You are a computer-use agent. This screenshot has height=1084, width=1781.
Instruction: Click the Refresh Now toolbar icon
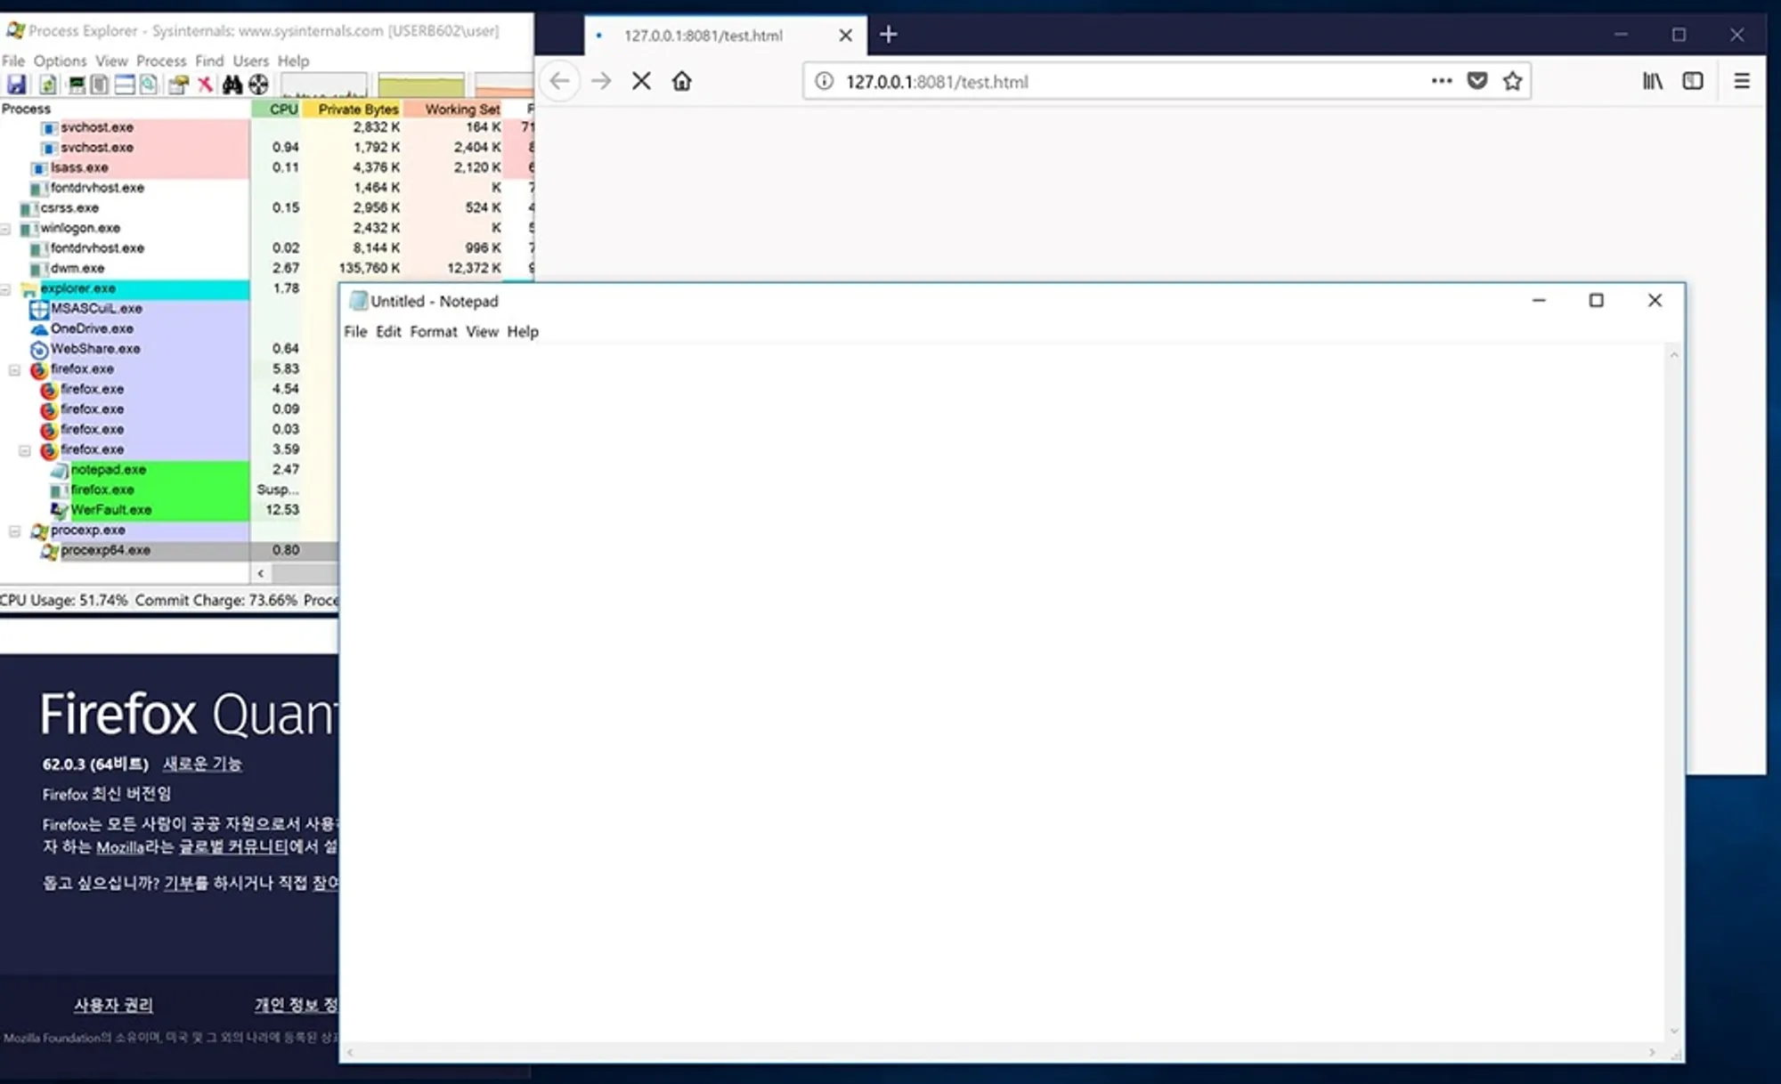48,85
